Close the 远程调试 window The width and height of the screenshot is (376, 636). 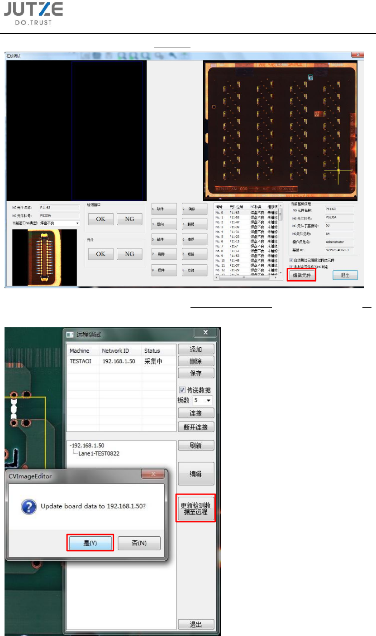[x=205, y=333]
